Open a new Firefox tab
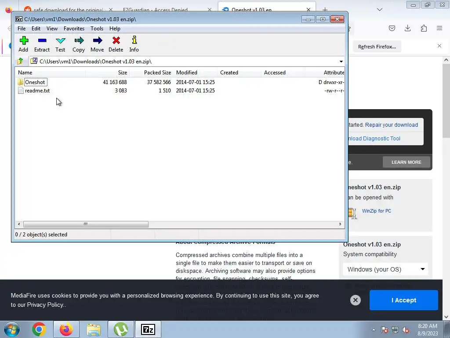The image size is (450, 338). (x=325, y=10)
